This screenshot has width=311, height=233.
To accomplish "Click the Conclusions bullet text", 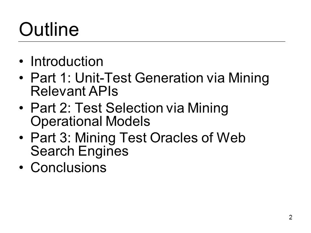I will (x=68, y=167).
